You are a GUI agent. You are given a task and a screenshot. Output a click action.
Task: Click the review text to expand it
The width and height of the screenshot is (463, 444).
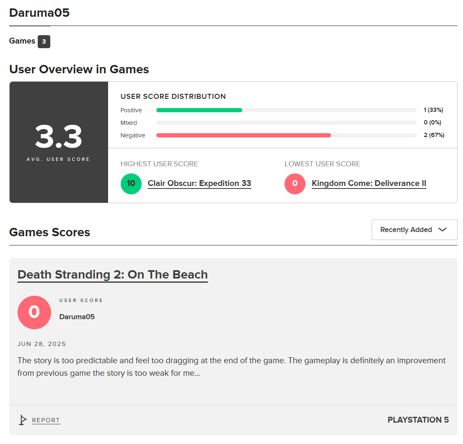[x=231, y=367]
